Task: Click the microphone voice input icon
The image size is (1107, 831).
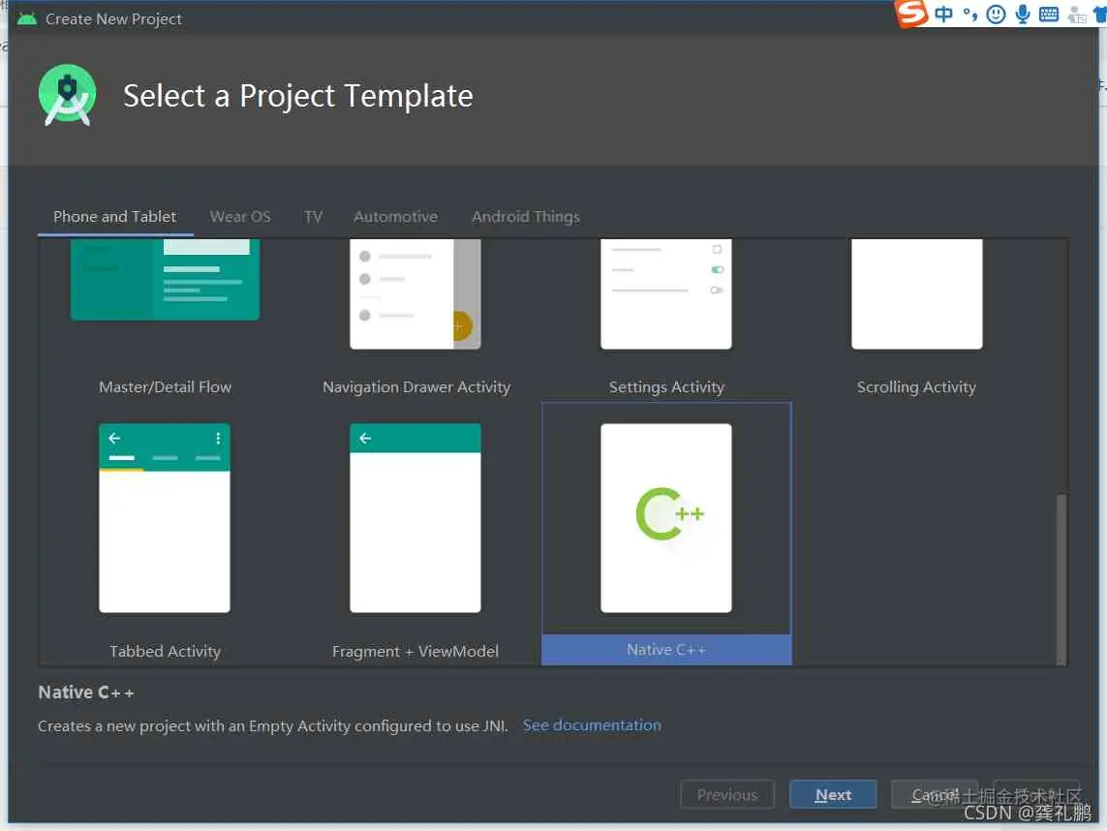Action: (1023, 15)
